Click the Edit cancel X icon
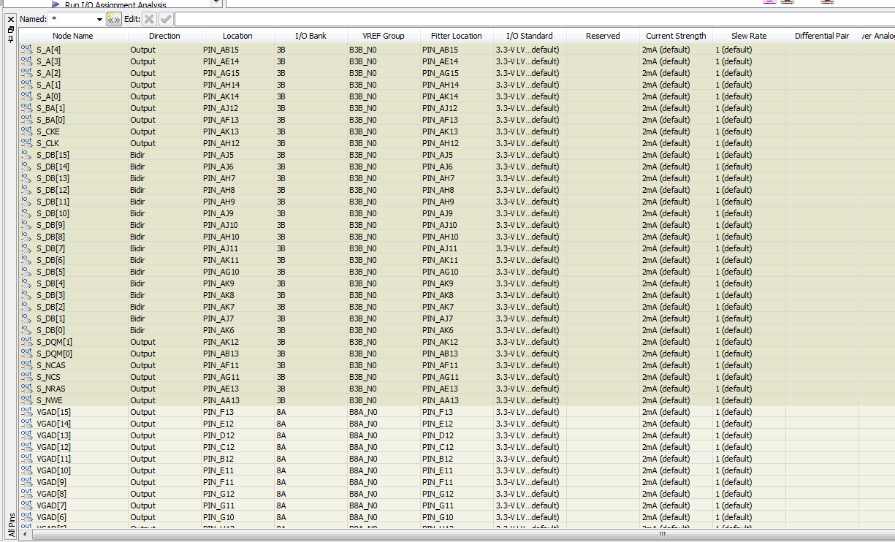 pos(149,19)
